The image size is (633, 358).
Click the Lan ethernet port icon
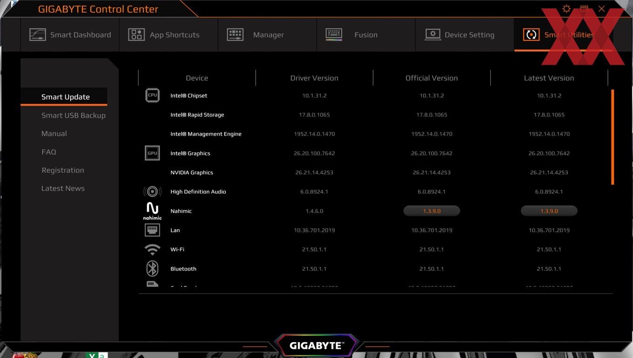[152, 230]
